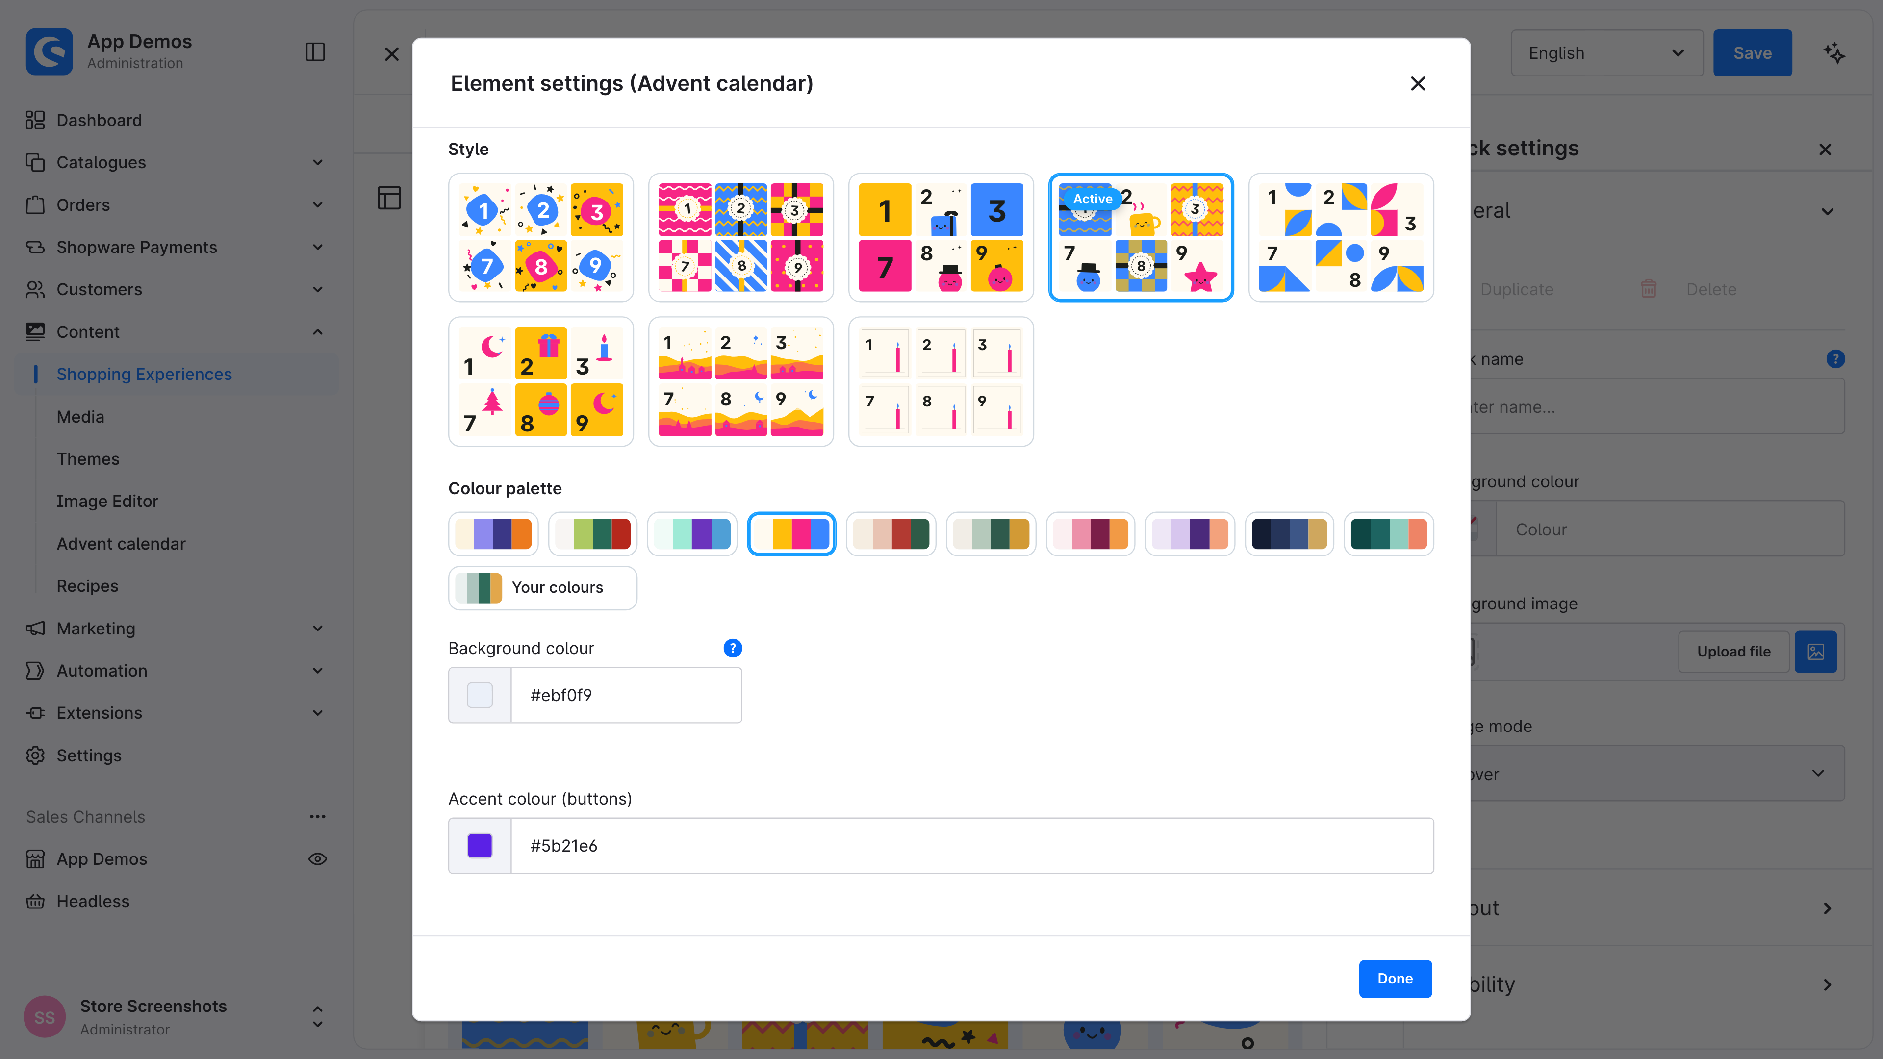Click the block name help icon
1883x1059 pixels.
[1835, 359]
